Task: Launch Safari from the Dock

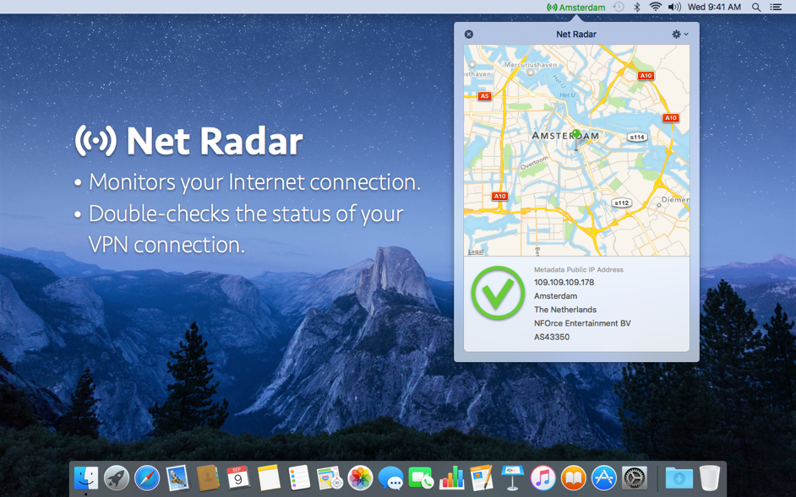Action: pos(147,478)
